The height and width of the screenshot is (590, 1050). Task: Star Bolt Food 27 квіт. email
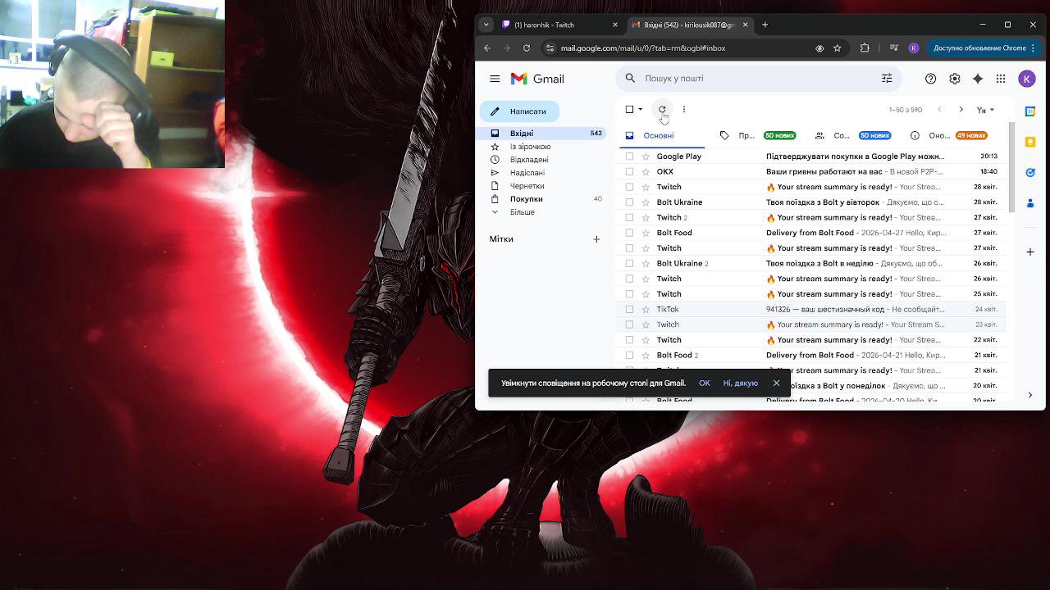coord(646,233)
